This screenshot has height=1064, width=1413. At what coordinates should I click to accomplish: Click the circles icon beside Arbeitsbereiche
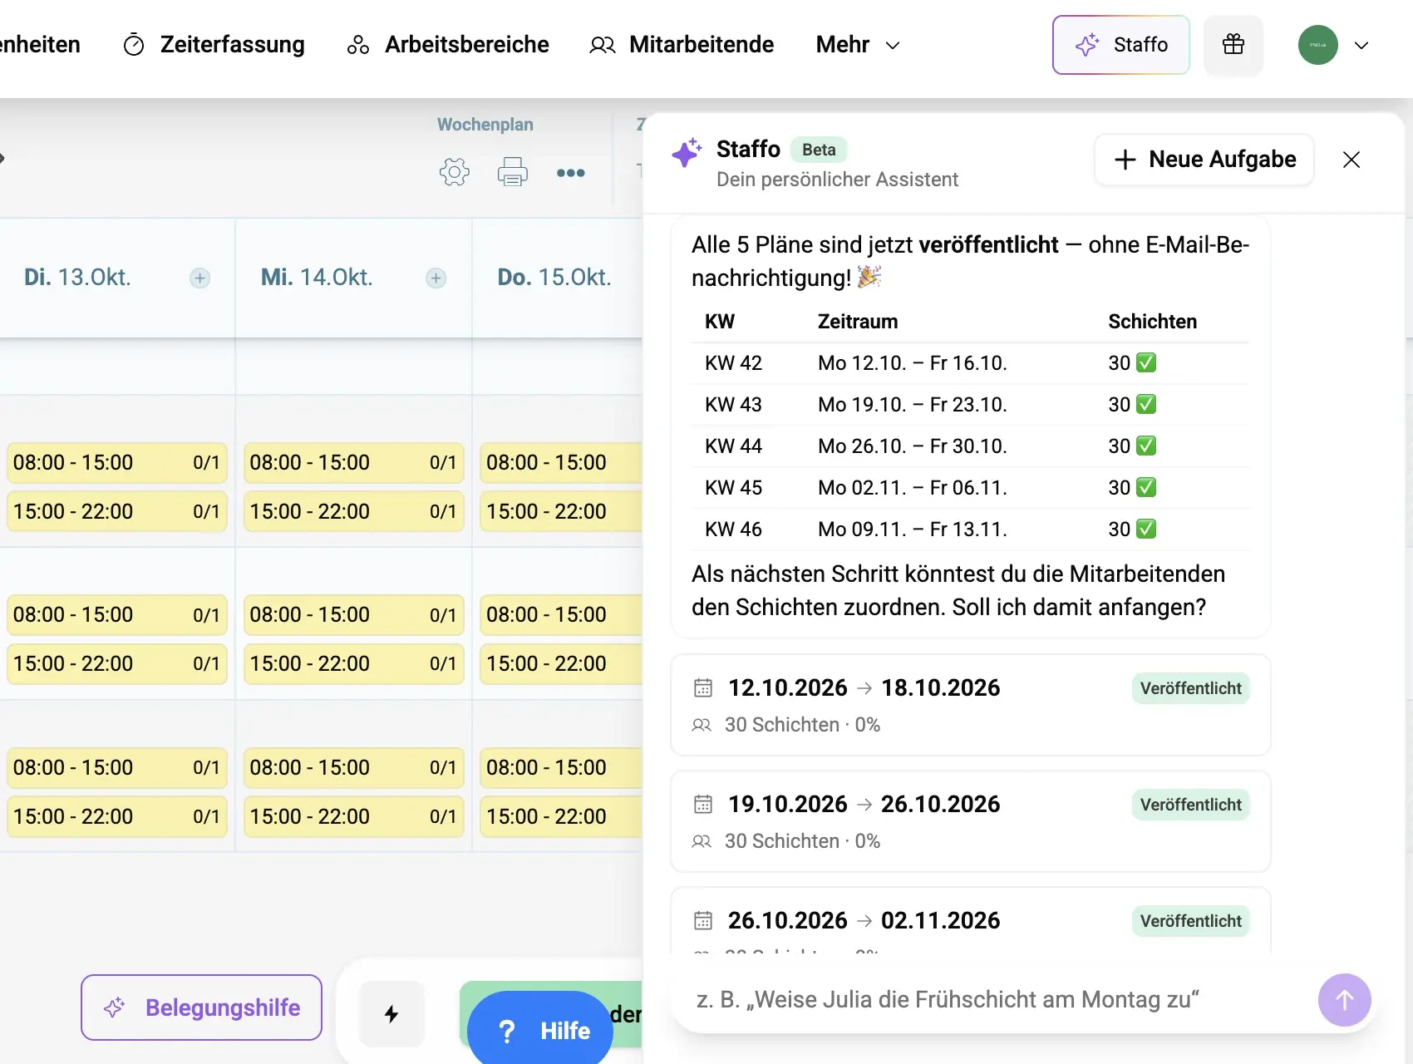(358, 45)
